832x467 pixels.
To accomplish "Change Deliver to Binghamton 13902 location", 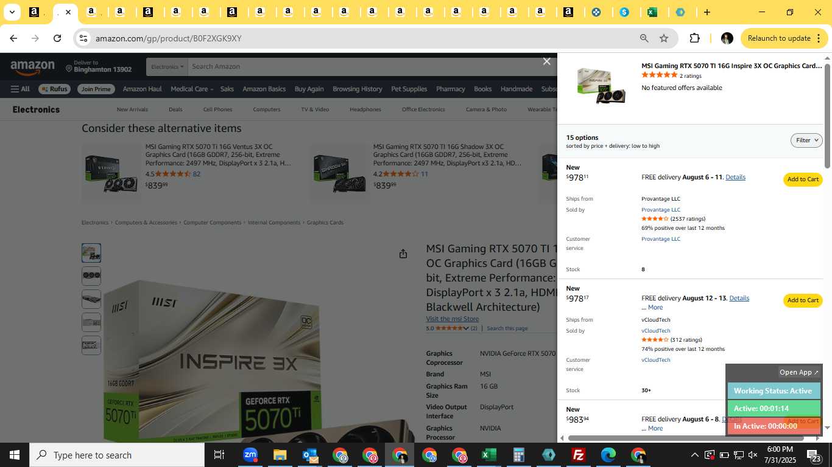I will pos(99,66).
